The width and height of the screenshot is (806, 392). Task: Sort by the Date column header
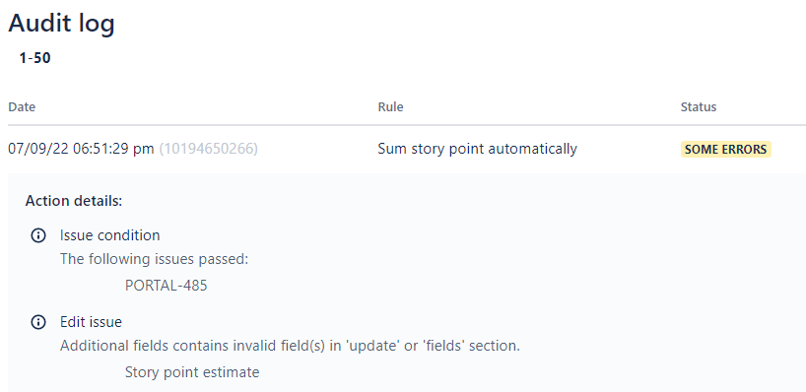[x=22, y=106]
